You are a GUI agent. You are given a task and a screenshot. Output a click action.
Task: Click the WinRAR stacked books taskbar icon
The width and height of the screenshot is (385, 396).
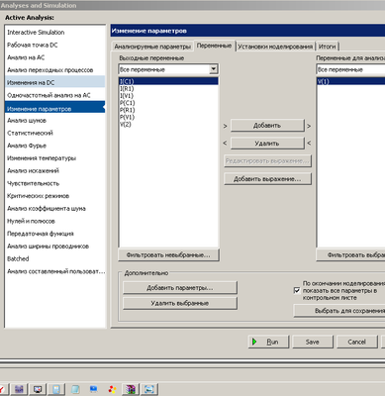click(x=131, y=389)
